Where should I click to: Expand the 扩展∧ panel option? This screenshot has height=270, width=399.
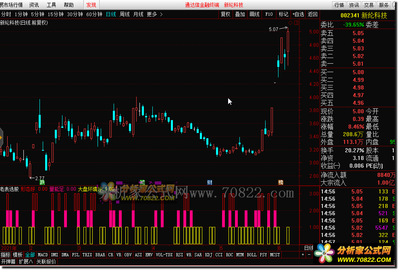(x=26, y=262)
